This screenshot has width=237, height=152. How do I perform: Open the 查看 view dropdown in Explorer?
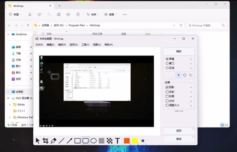110,15
